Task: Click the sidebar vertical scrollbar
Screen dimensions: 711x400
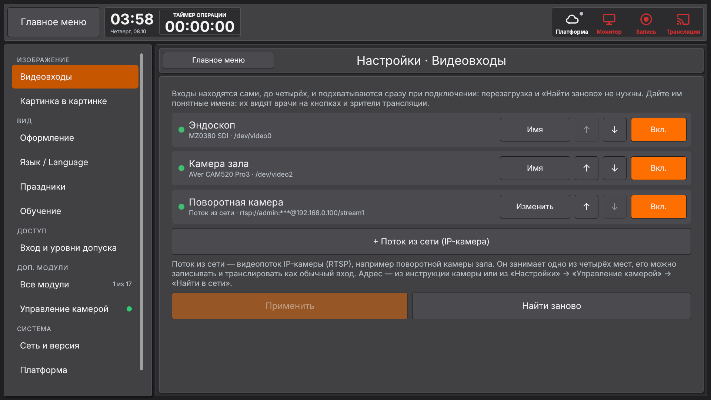Action: (x=141, y=211)
